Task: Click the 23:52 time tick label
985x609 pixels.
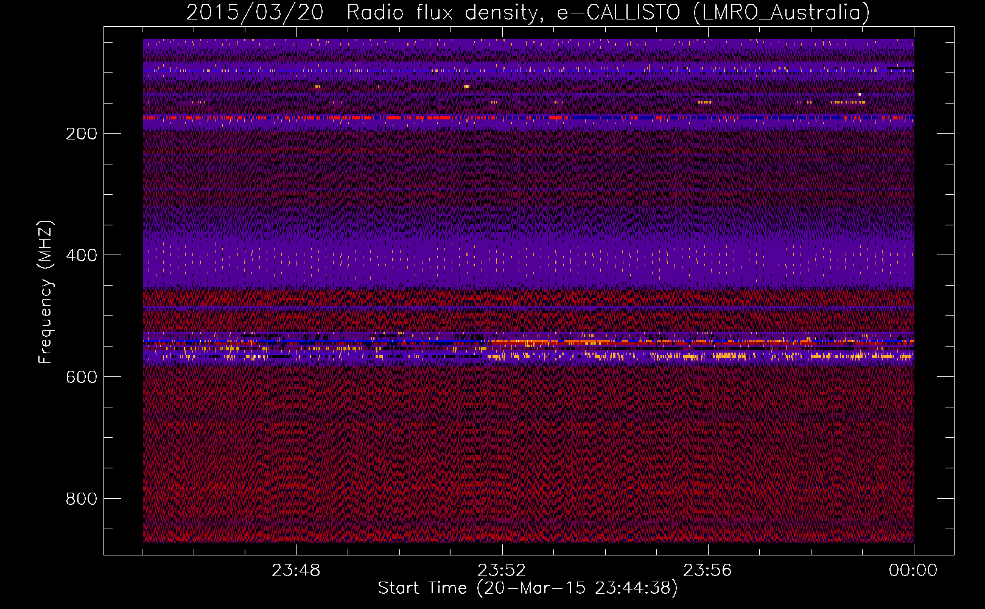Action: pyautogui.click(x=502, y=571)
